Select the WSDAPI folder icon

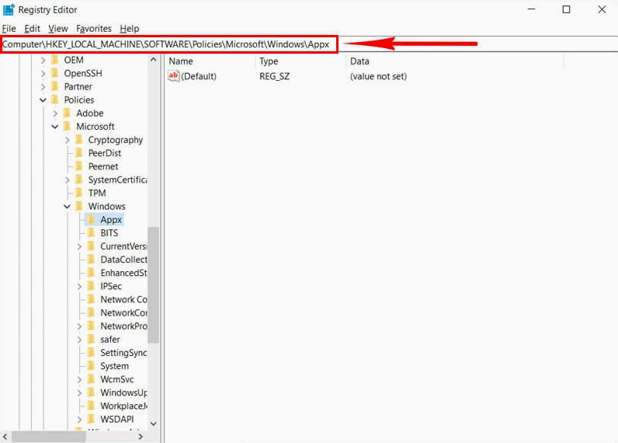[91, 419]
